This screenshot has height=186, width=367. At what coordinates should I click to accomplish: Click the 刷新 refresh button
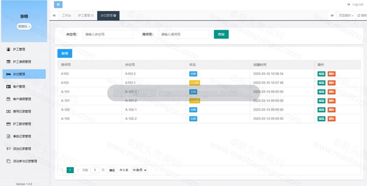(x=362, y=15)
